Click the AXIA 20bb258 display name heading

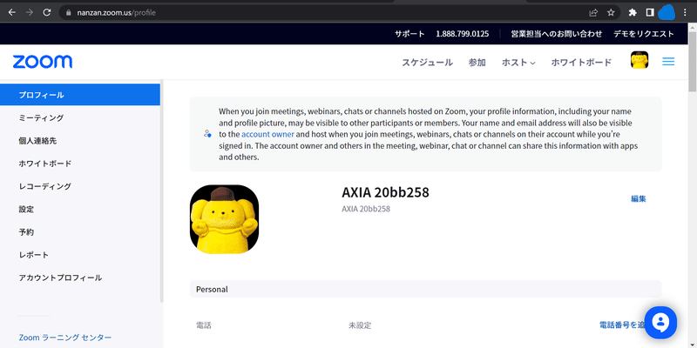pyautogui.click(x=385, y=192)
